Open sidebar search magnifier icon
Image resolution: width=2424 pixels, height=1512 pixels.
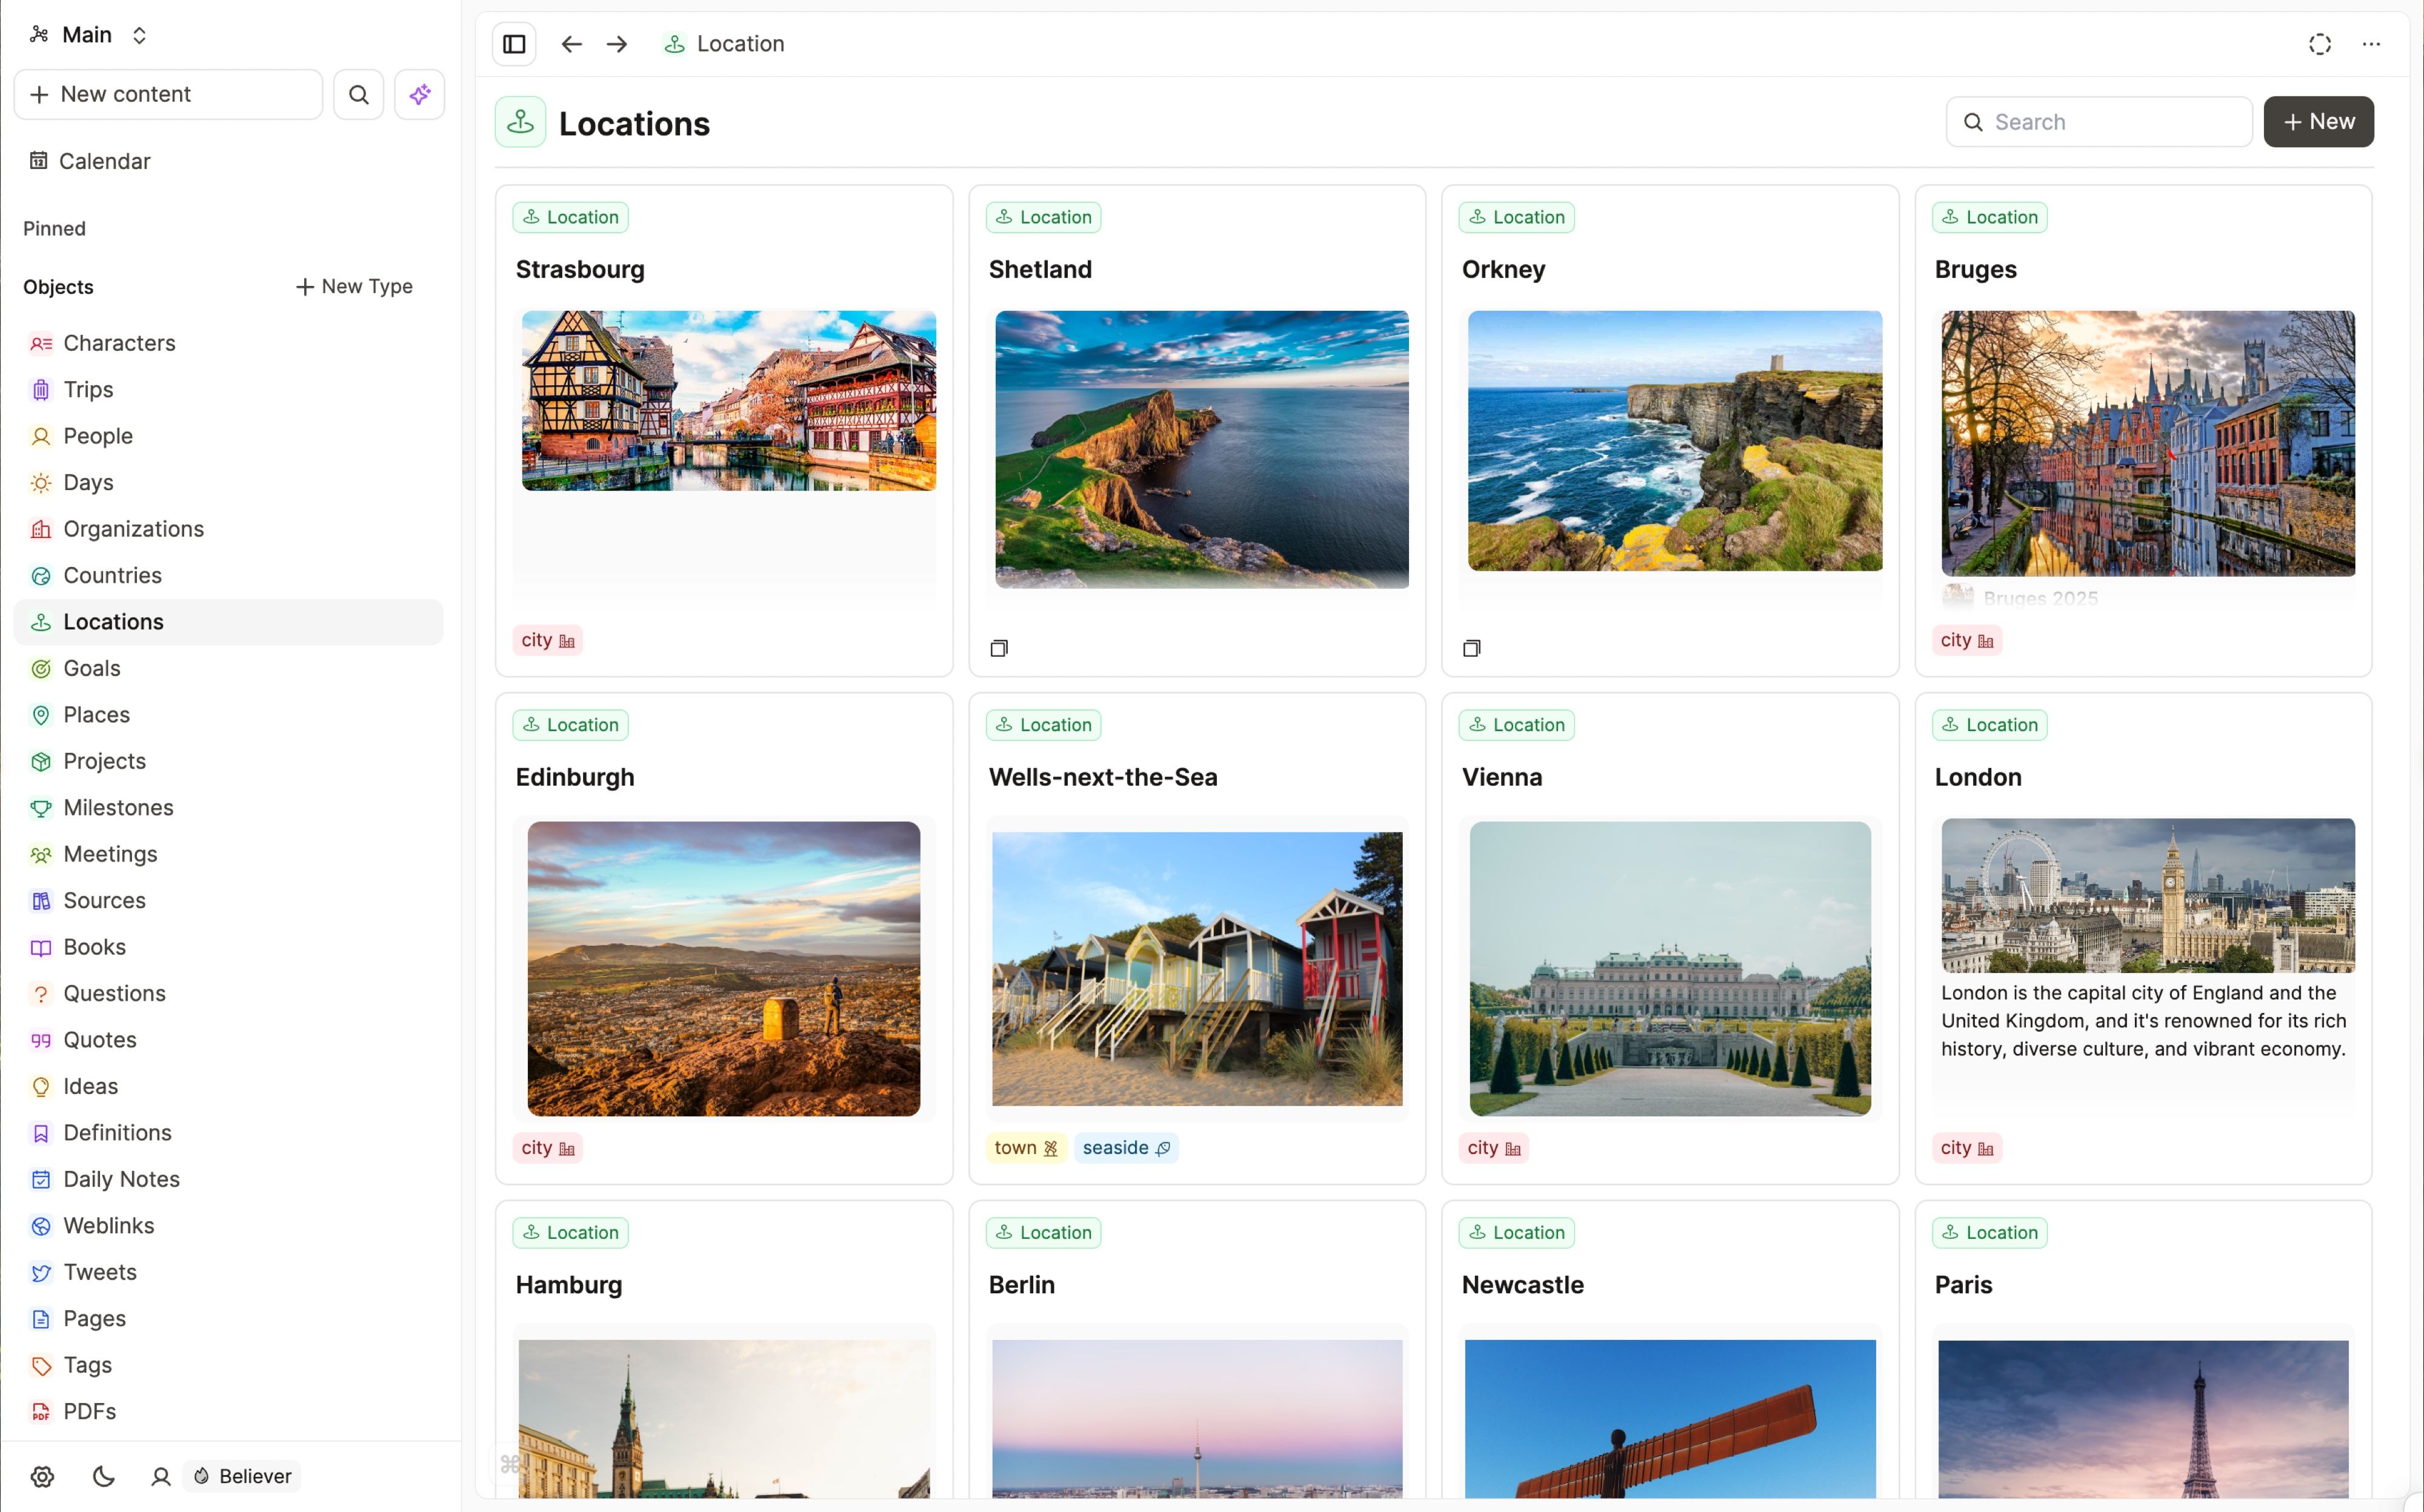358,94
